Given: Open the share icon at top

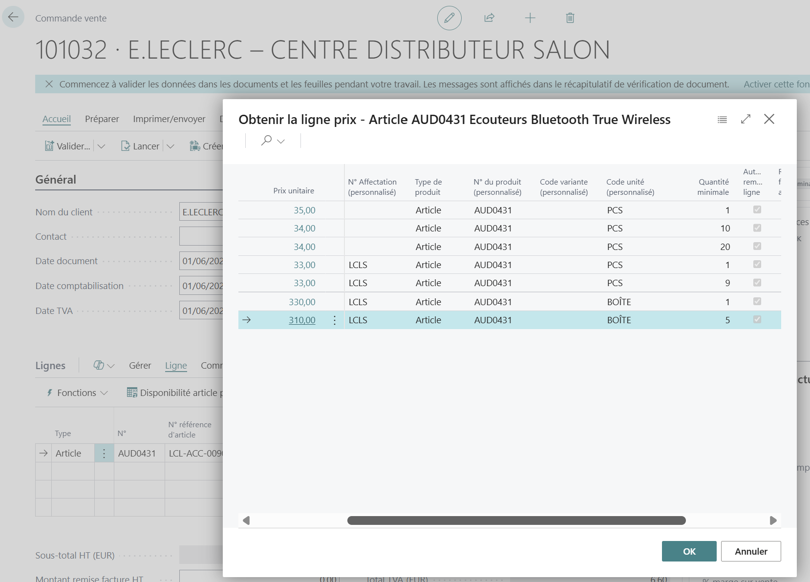Looking at the screenshot, I should [x=489, y=18].
